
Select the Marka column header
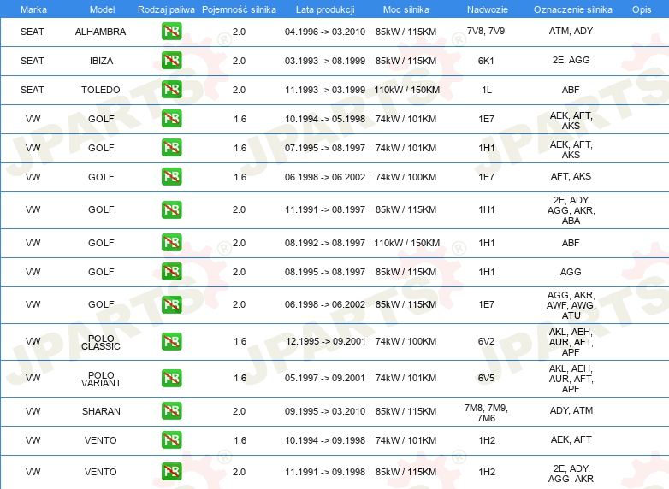click(33, 9)
